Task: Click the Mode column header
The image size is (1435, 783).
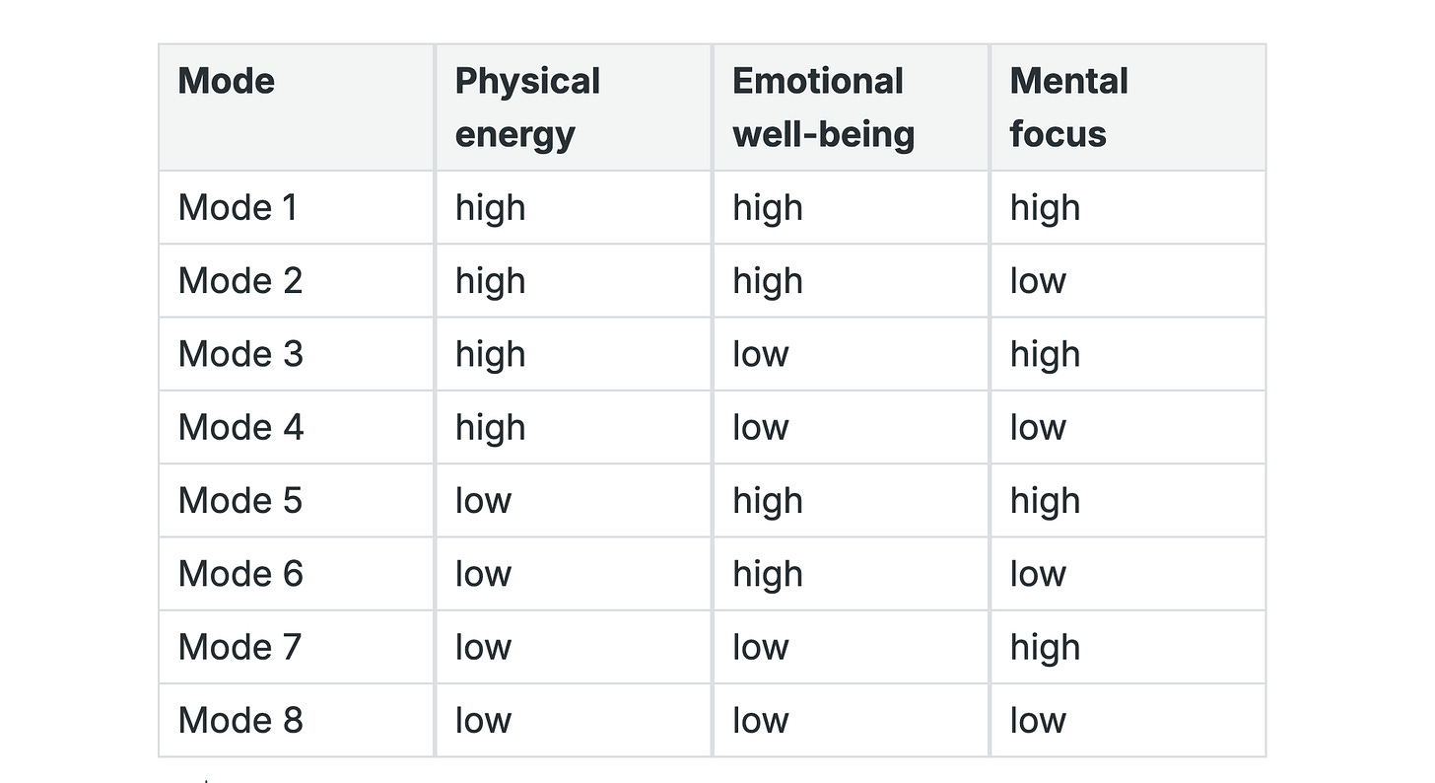Action: tap(226, 81)
